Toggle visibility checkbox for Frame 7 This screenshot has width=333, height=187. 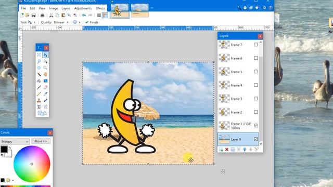click(255, 45)
